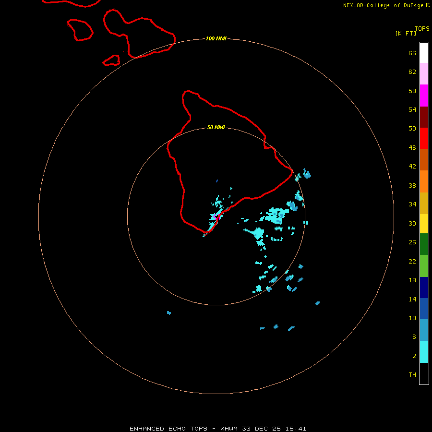Click the legend value 66
This screenshot has height=432, width=432.
click(x=412, y=53)
